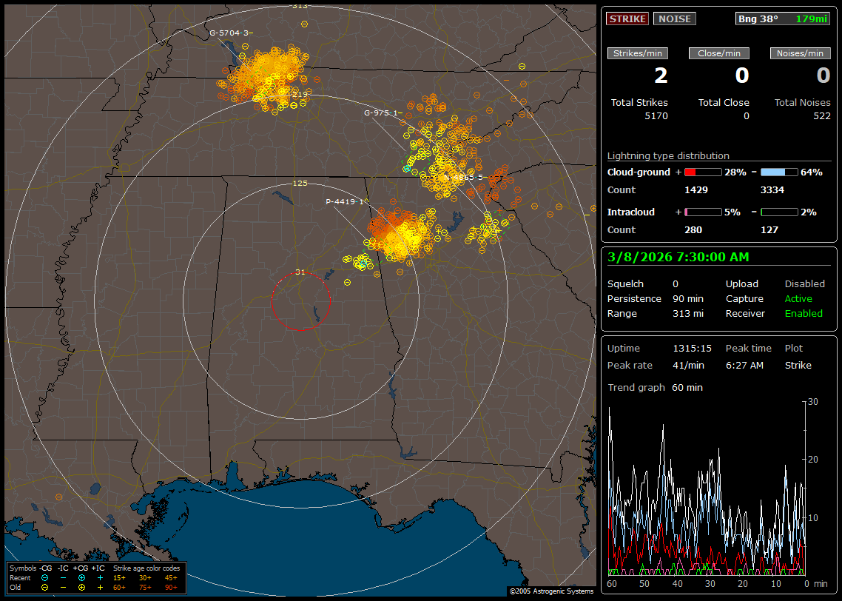Toggle the Receiver Enabled status
This screenshot has width=842, height=601.
[x=804, y=313]
